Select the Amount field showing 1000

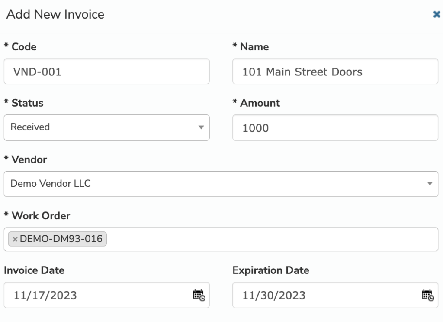click(x=335, y=127)
